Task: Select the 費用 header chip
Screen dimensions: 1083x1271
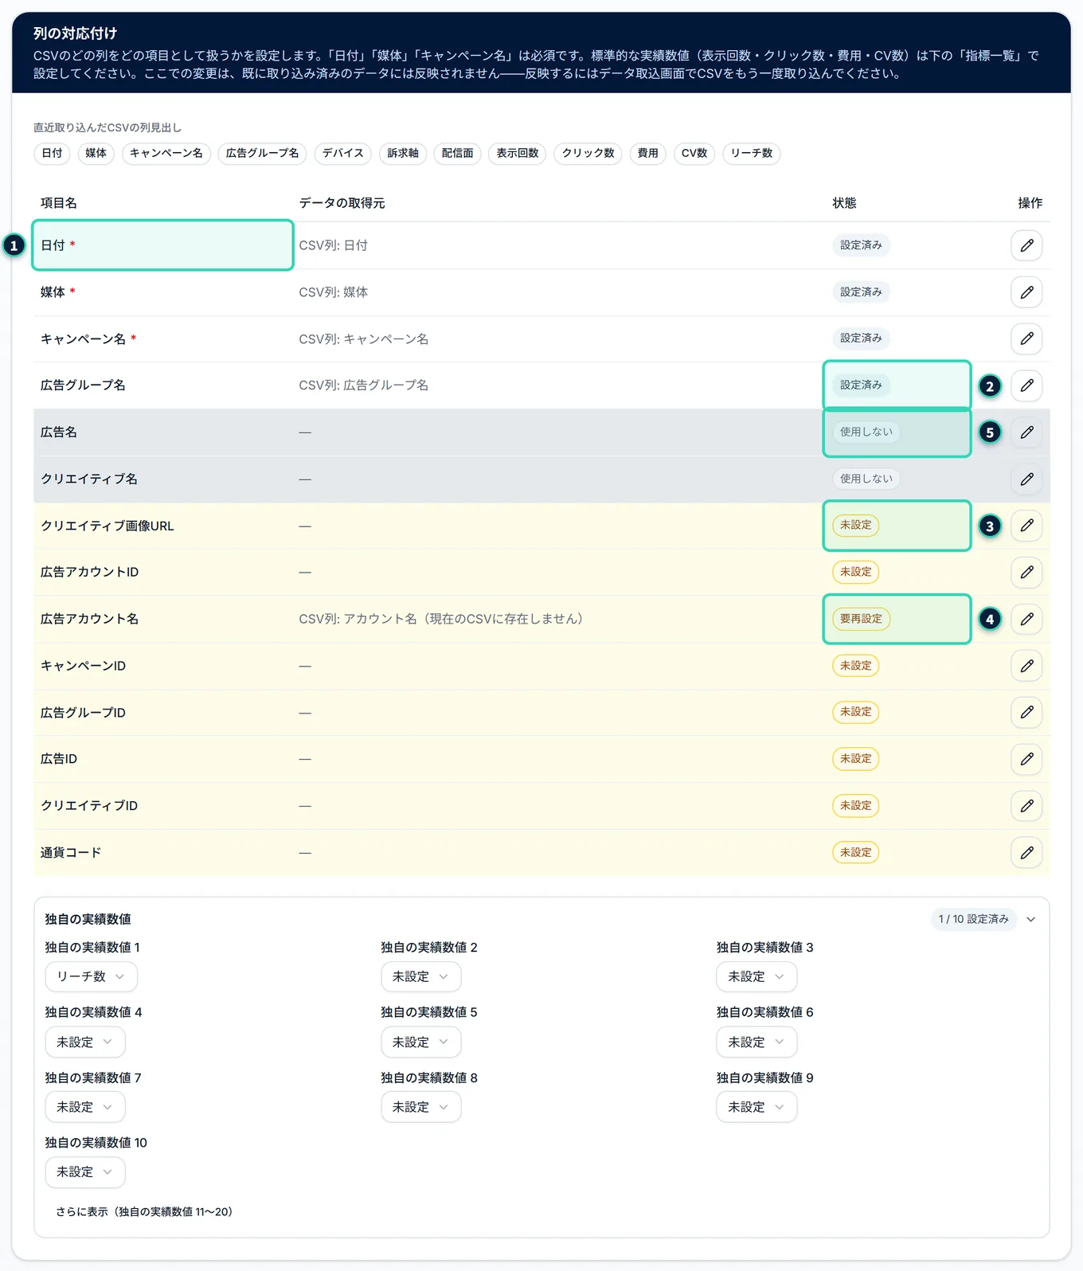Action: click(x=647, y=153)
